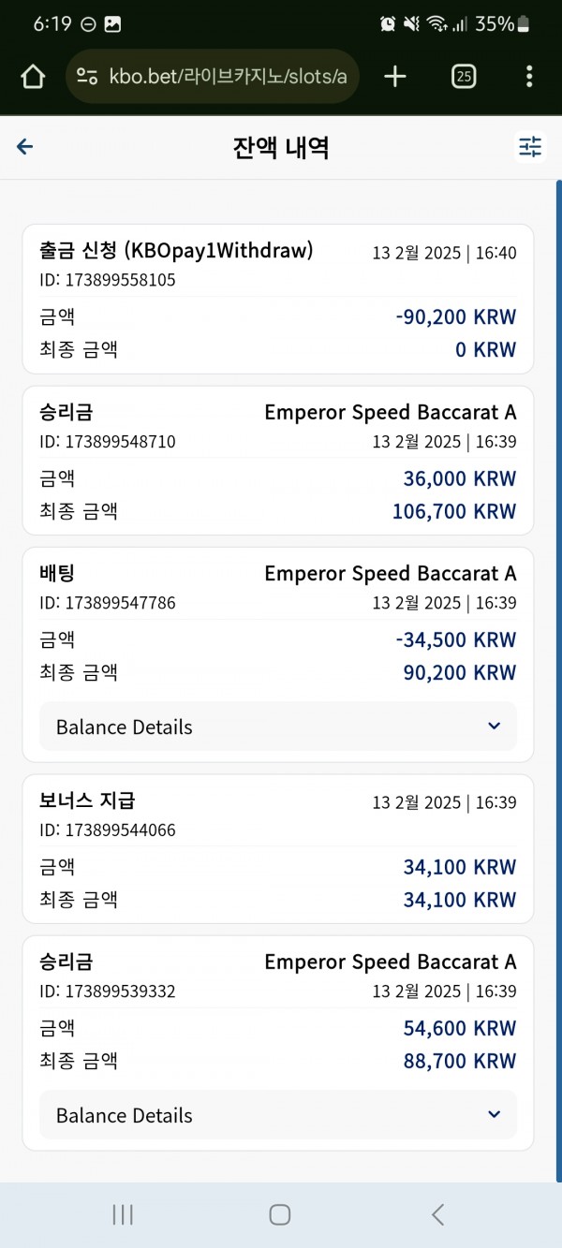
Task: Expand Balance Details under 88,700 KRW entry
Action: 278,1115
